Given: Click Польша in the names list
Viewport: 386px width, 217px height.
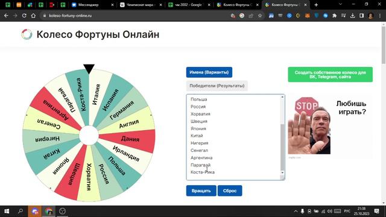Looking at the screenshot, I should click(198, 99).
